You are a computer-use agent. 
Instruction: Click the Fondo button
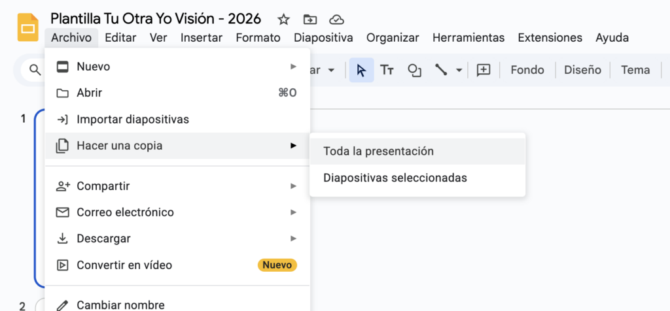pyautogui.click(x=527, y=70)
